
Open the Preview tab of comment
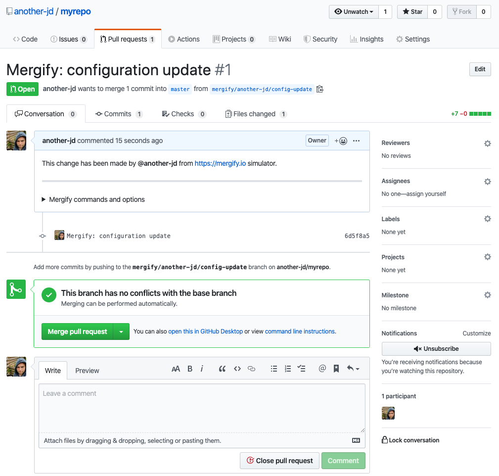pos(87,371)
